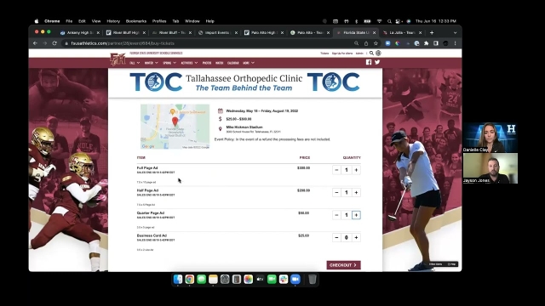Image resolution: width=545 pixels, height=306 pixels.
Task: Click the site search magnifier icon
Action: [371, 53]
